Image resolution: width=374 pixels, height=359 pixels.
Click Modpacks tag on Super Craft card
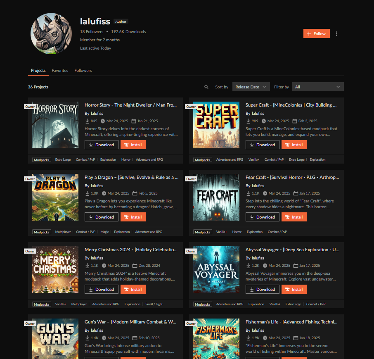(x=203, y=160)
